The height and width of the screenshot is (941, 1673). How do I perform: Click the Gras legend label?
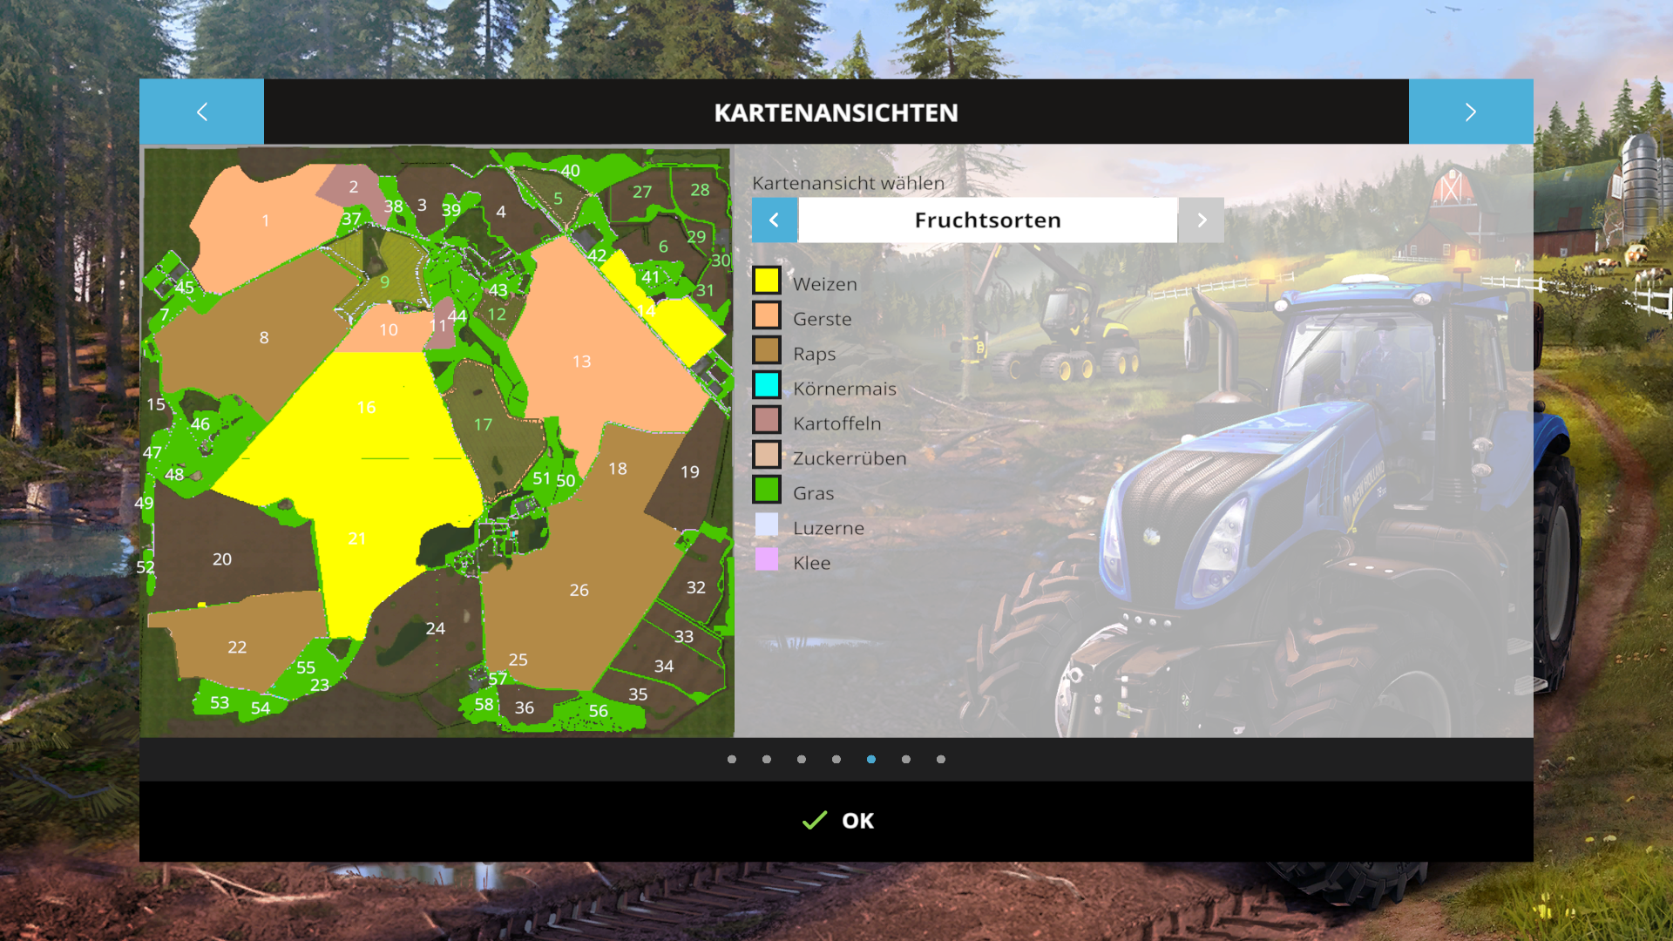point(814,493)
